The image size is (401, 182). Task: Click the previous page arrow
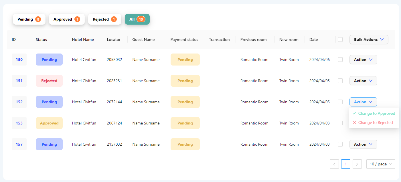tap(334, 164)
